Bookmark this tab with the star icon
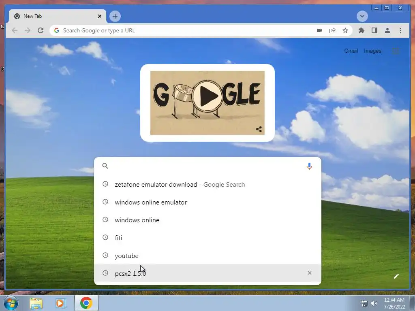This screenshot has height=311, width=415. pyautogui.click(x=345, y=30)
